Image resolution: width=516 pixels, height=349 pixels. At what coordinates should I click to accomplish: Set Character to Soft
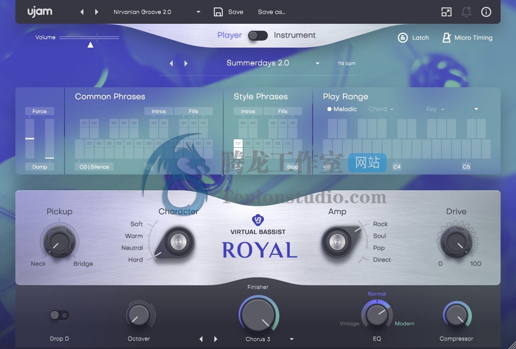coord(136,224)
